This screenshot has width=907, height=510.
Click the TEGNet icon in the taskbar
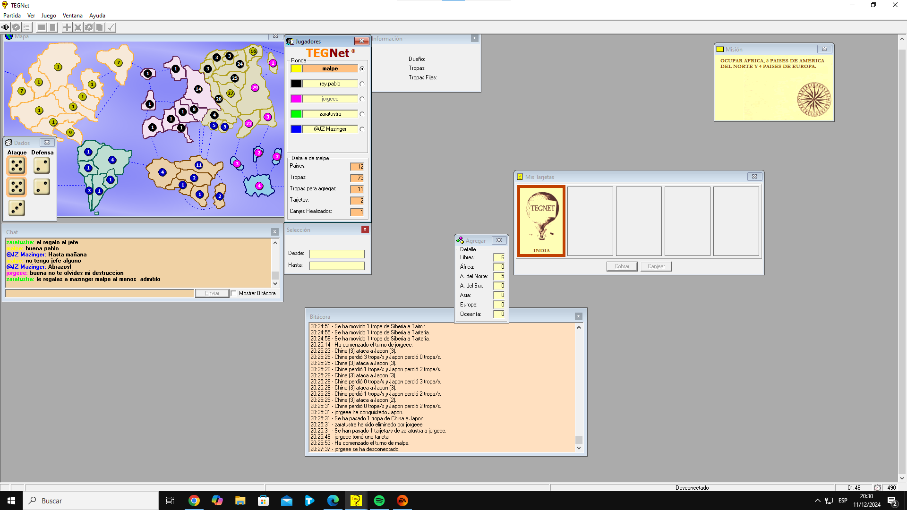coord(356,501)
